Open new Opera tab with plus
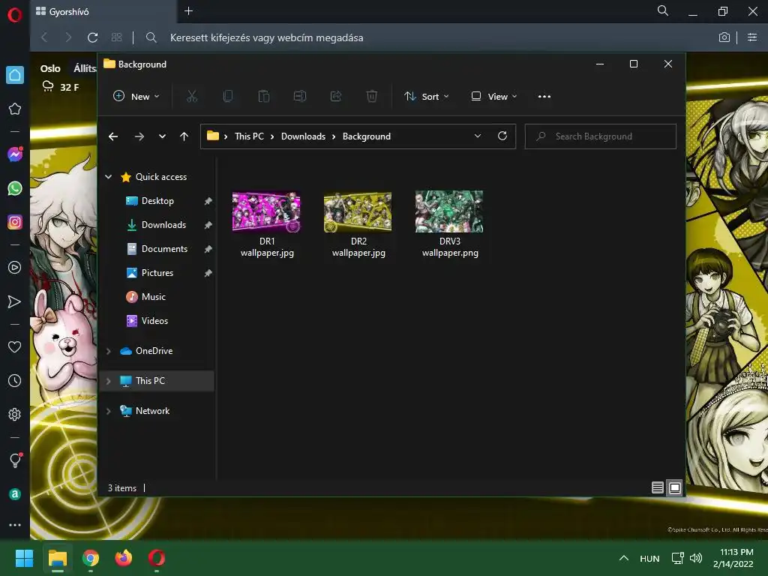This screenshot has height=576, width=768. 188,10
